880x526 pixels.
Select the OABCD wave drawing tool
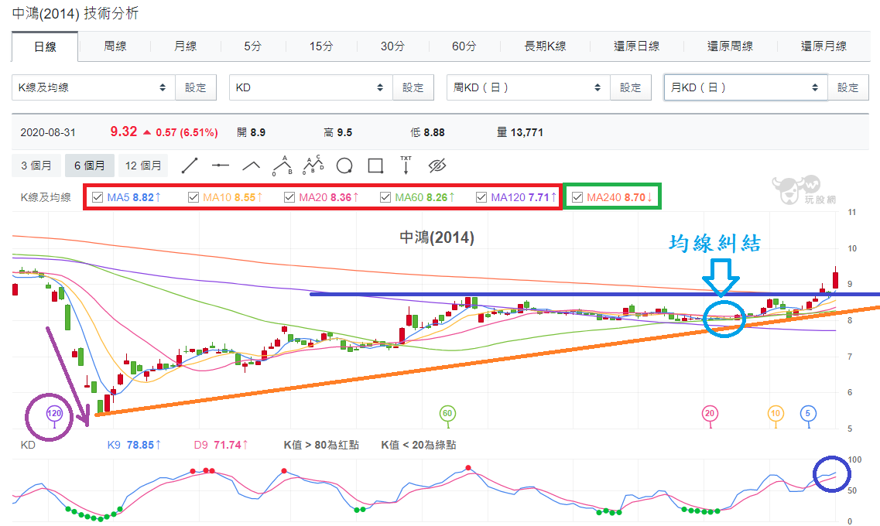pyautogui.click(x=313, y=166)
